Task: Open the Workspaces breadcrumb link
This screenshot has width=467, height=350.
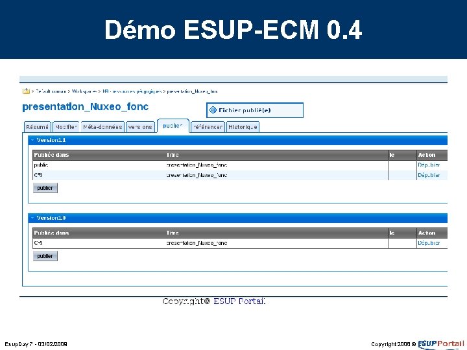Action: tap(84, 91)
